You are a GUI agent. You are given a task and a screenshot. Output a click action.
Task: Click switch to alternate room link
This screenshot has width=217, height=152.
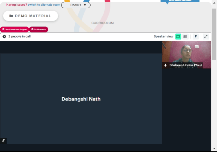point(44,5)
